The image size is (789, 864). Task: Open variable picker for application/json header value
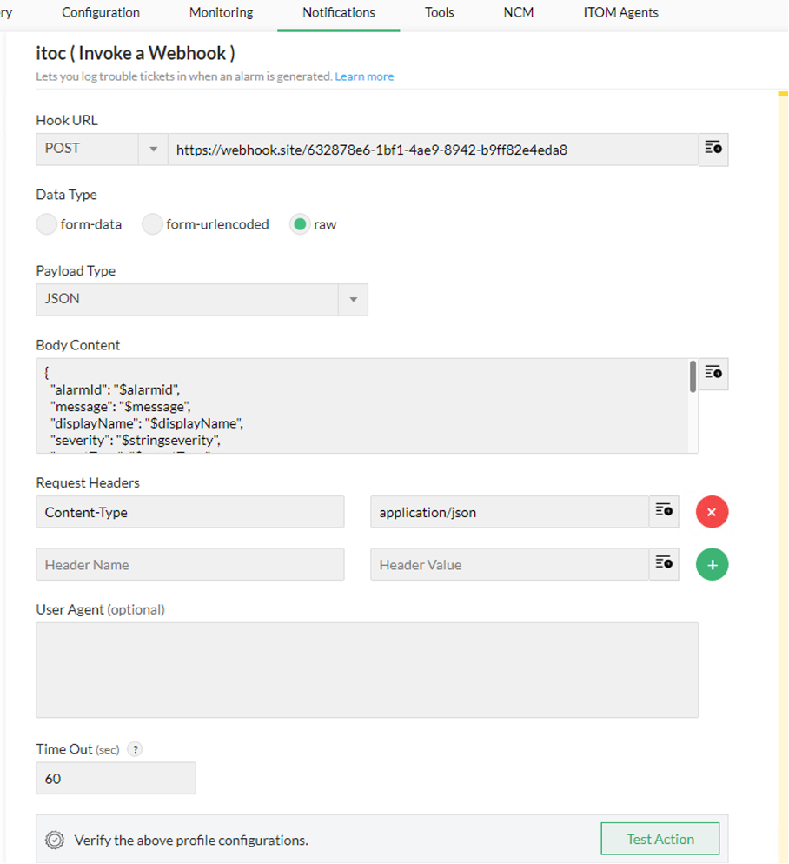point(664,512)
